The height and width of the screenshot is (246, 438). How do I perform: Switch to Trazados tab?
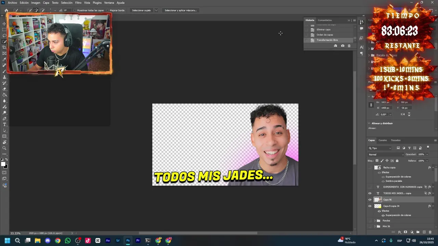coord(396,140)
